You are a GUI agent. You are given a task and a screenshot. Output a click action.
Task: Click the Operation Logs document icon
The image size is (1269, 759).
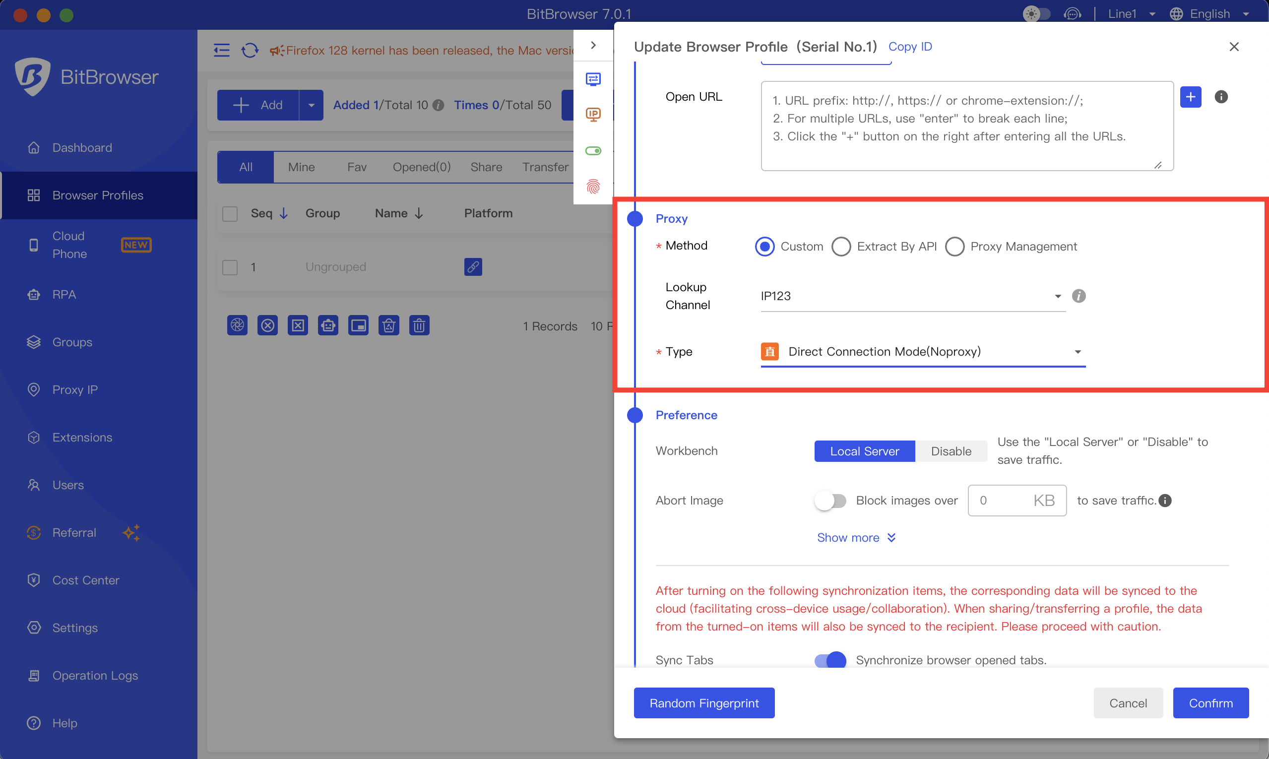[x=34, y=676]
